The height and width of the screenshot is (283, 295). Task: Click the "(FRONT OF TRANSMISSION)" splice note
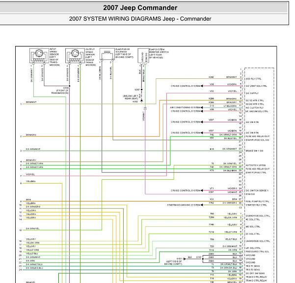click(x=60, y=92)
